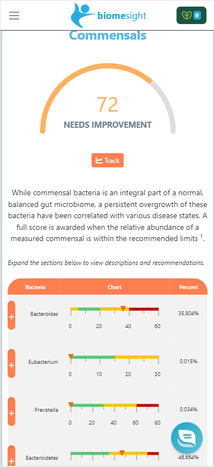Click the Track score button
214x467 pixels.
[x=107, y=160]
